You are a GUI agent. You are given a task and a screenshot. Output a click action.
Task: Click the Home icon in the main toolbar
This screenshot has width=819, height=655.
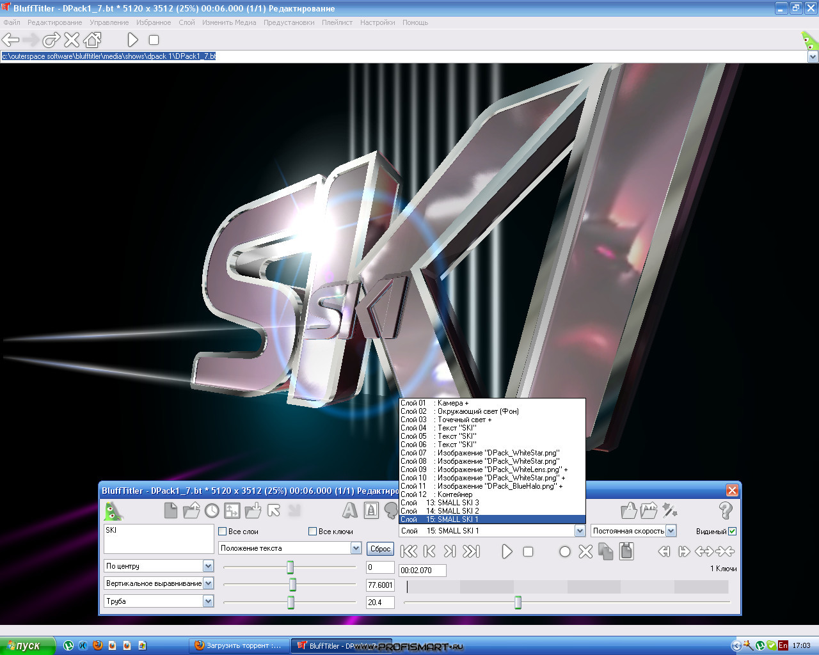tap(92, 40)
